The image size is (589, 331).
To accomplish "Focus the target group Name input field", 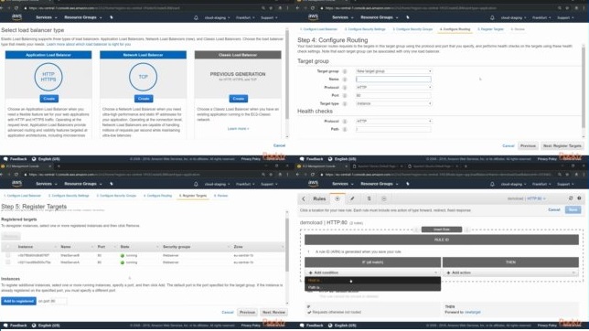I will tap(393, 80).
